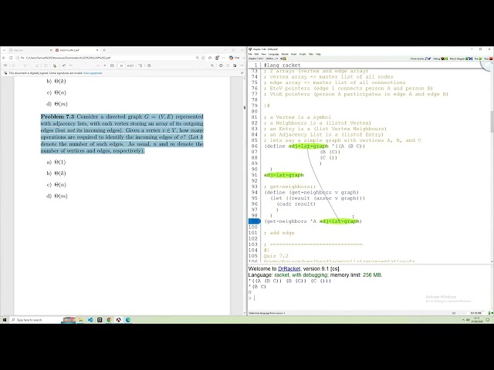The image size is (494, 370).
Task: Open the Edit menu in DrRacket
Action: 256,54
